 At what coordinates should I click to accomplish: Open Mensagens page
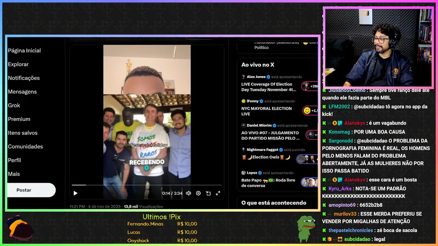[22, 92]
